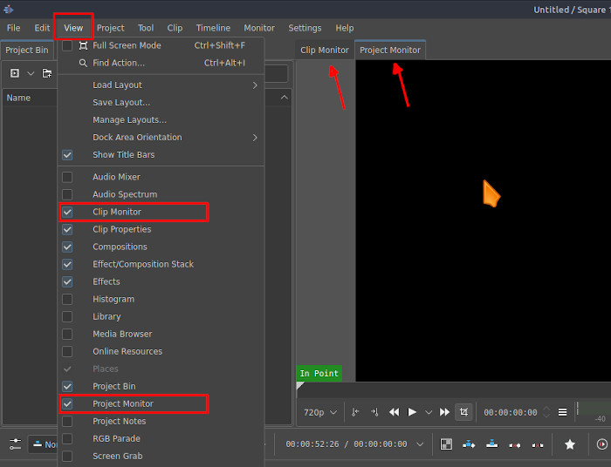
Task: Click the add clip icon in Project Bin
Action: 15,73
